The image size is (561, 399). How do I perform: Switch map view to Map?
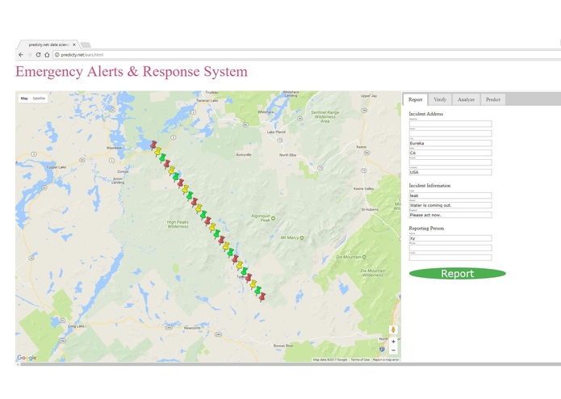point(24,99)
